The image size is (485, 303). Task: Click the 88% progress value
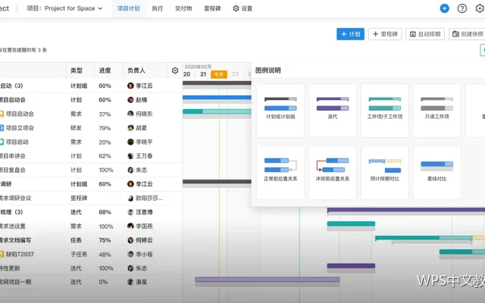pos(105,212)
